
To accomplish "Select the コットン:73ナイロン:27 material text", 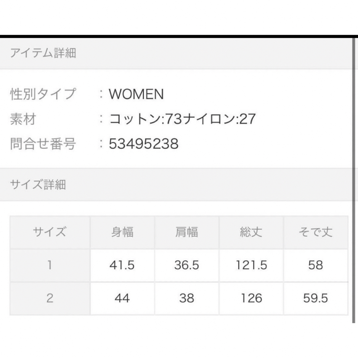I will click(182, 119).
